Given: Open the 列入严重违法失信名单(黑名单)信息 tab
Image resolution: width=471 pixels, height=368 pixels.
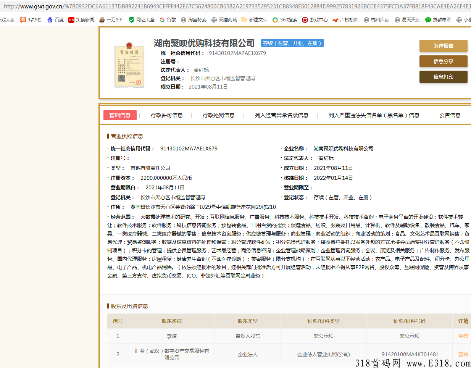Looking at the screenshot, I should (374, 115).
